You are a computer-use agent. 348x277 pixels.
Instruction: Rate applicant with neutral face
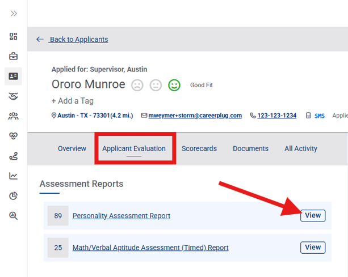coord(156,85)
